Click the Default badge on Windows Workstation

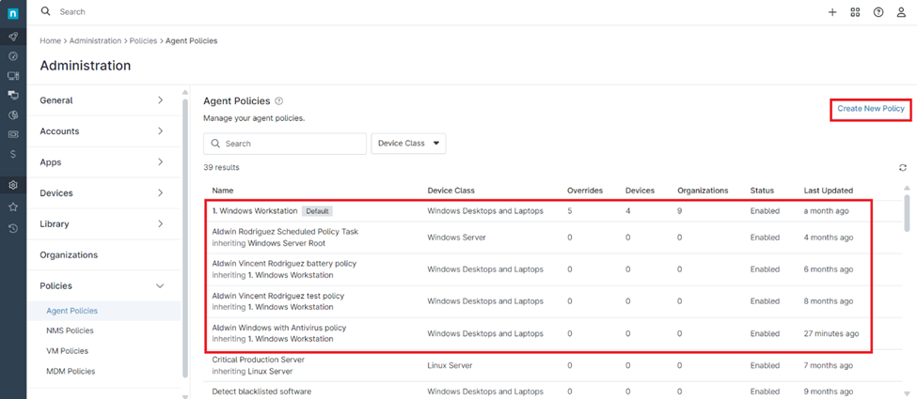(318, 211)
